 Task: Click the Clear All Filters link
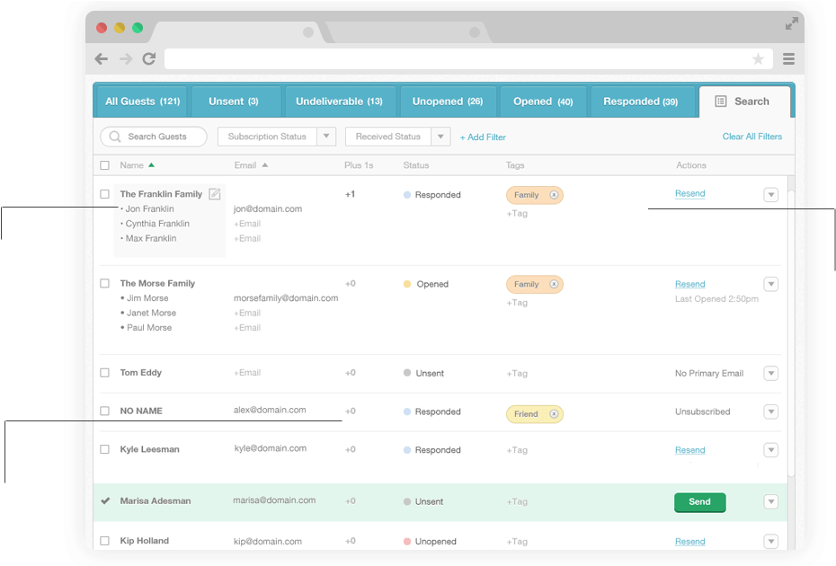[x=752, y=137]
